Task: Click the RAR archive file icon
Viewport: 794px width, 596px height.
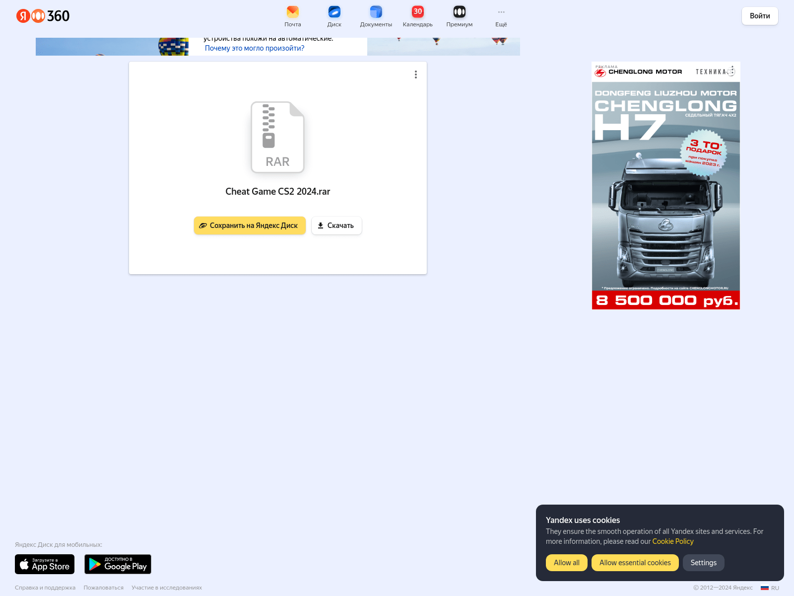Action: tap(277, 137)
